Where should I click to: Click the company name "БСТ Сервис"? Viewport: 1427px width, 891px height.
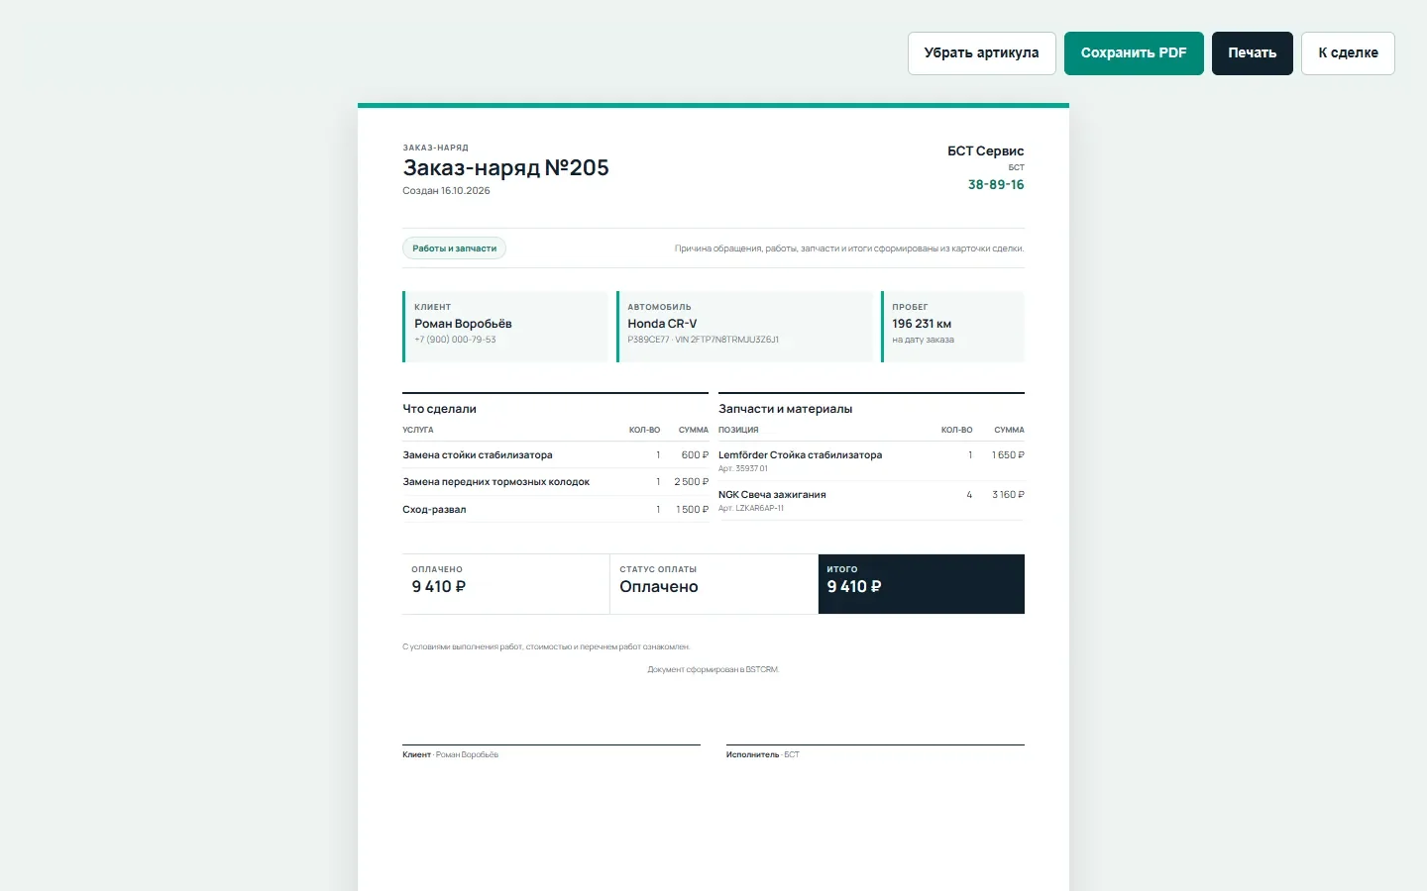click(x=985, y=151)
